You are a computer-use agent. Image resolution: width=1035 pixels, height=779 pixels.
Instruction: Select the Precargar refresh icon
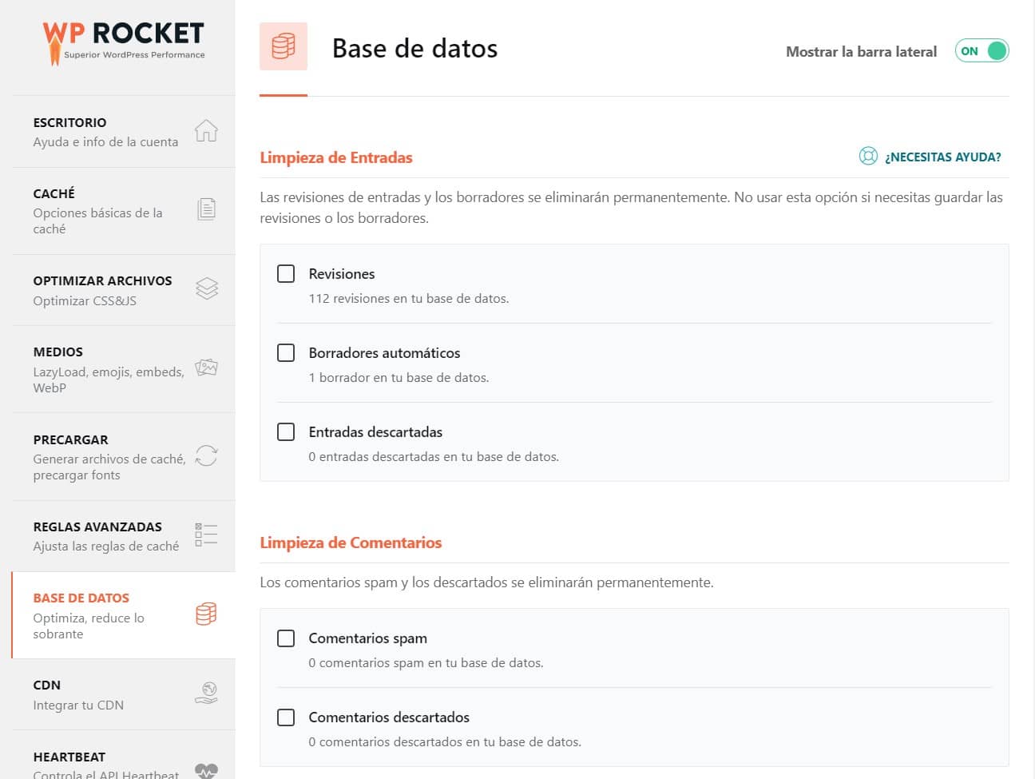coord(206,455)
